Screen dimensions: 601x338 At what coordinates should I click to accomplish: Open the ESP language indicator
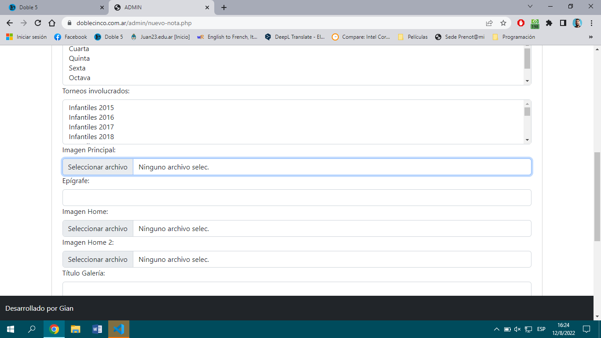pos(541,329)
